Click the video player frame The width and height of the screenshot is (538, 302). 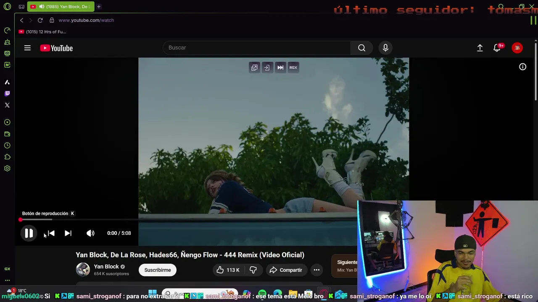[274, 151]
